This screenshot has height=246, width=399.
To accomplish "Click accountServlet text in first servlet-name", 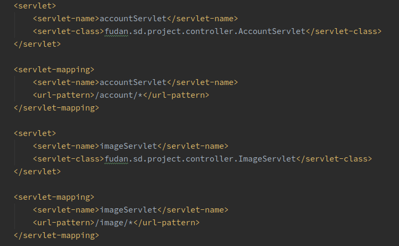I will [133, 19].
